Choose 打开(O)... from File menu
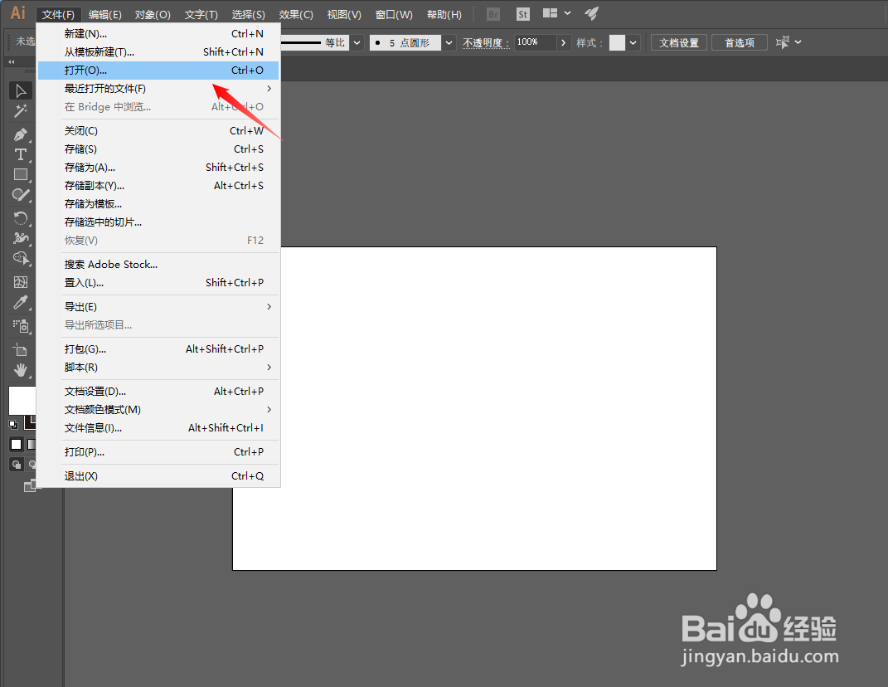The height and width of the screenshot is (687, 888). click(158, 71)
